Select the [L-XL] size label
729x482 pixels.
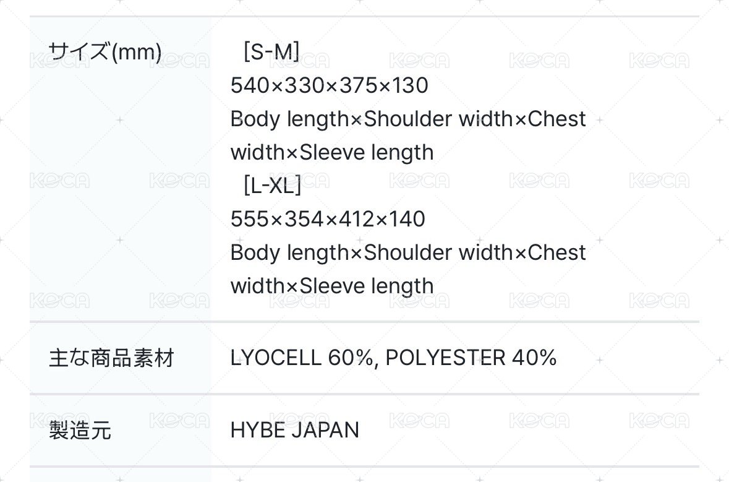pos(273,186)
